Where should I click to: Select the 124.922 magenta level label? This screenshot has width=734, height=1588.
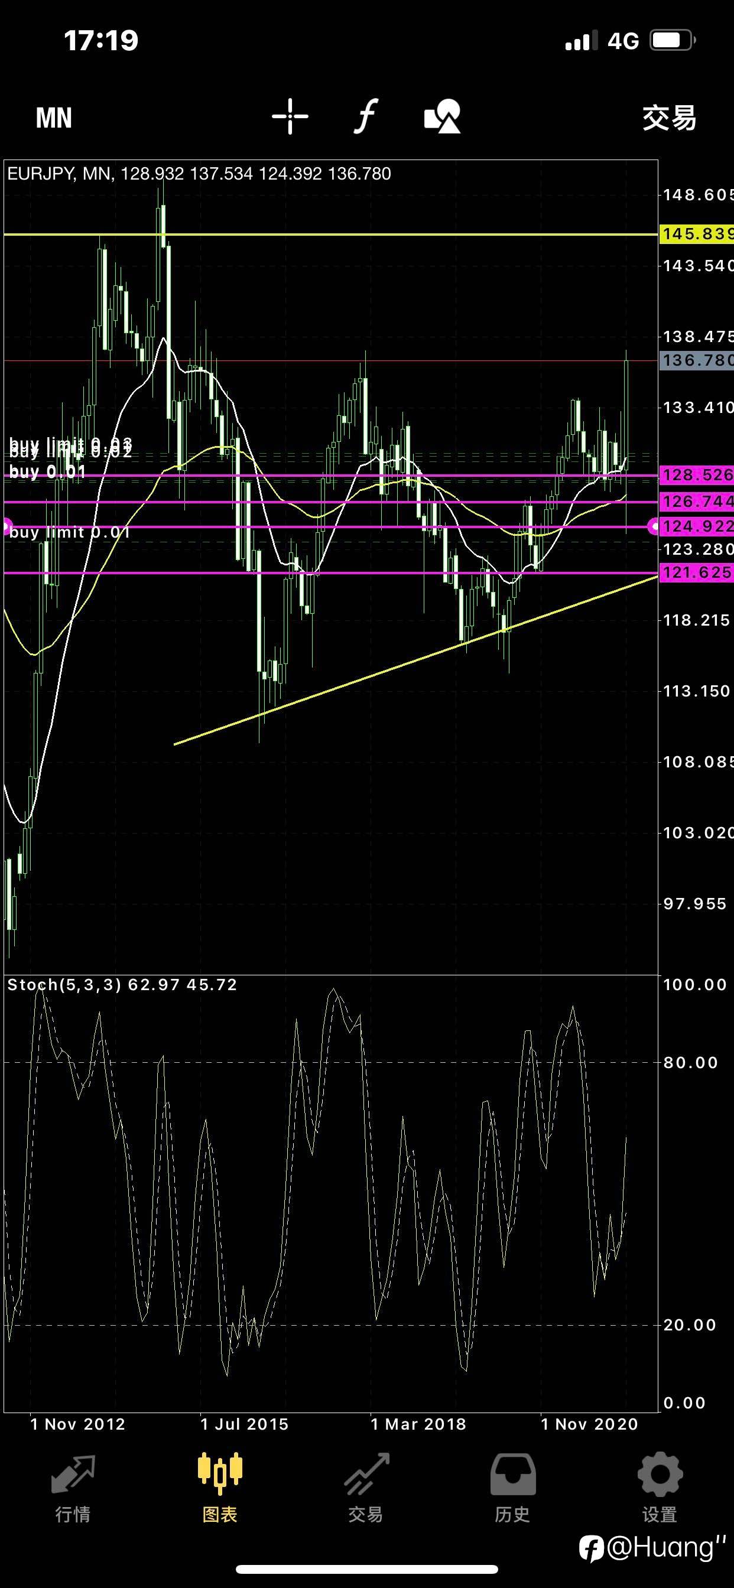point(696,526)
